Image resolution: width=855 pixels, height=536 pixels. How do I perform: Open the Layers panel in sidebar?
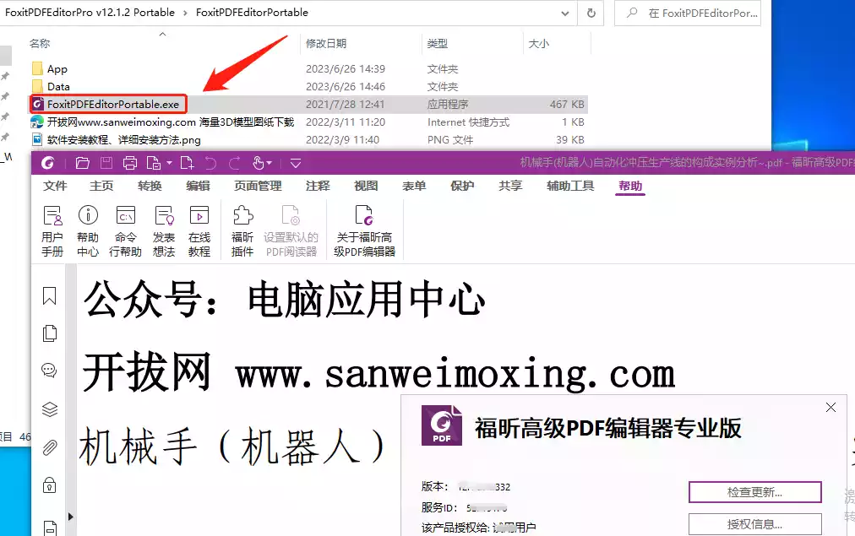coord(49,409)
